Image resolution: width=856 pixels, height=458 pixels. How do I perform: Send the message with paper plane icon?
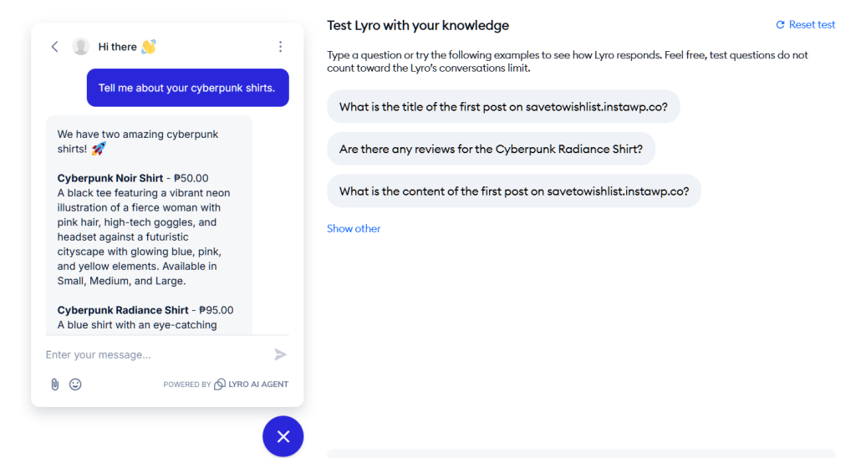tap(280, 355)
